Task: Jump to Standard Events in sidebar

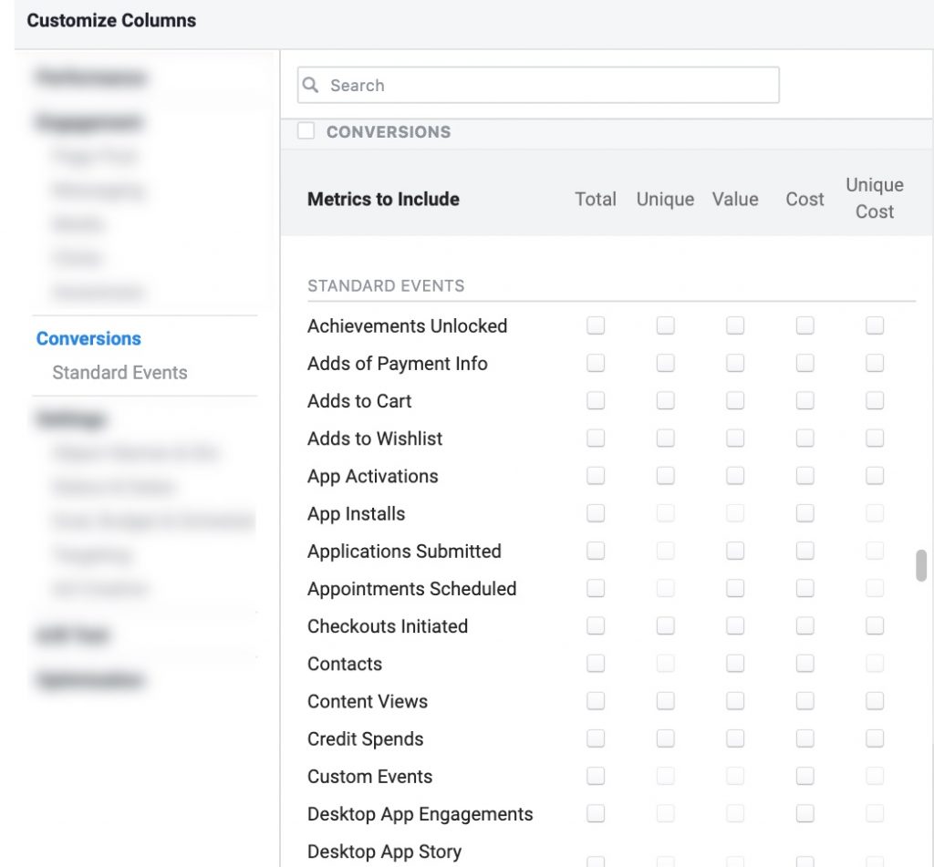Action: (119, 372)
